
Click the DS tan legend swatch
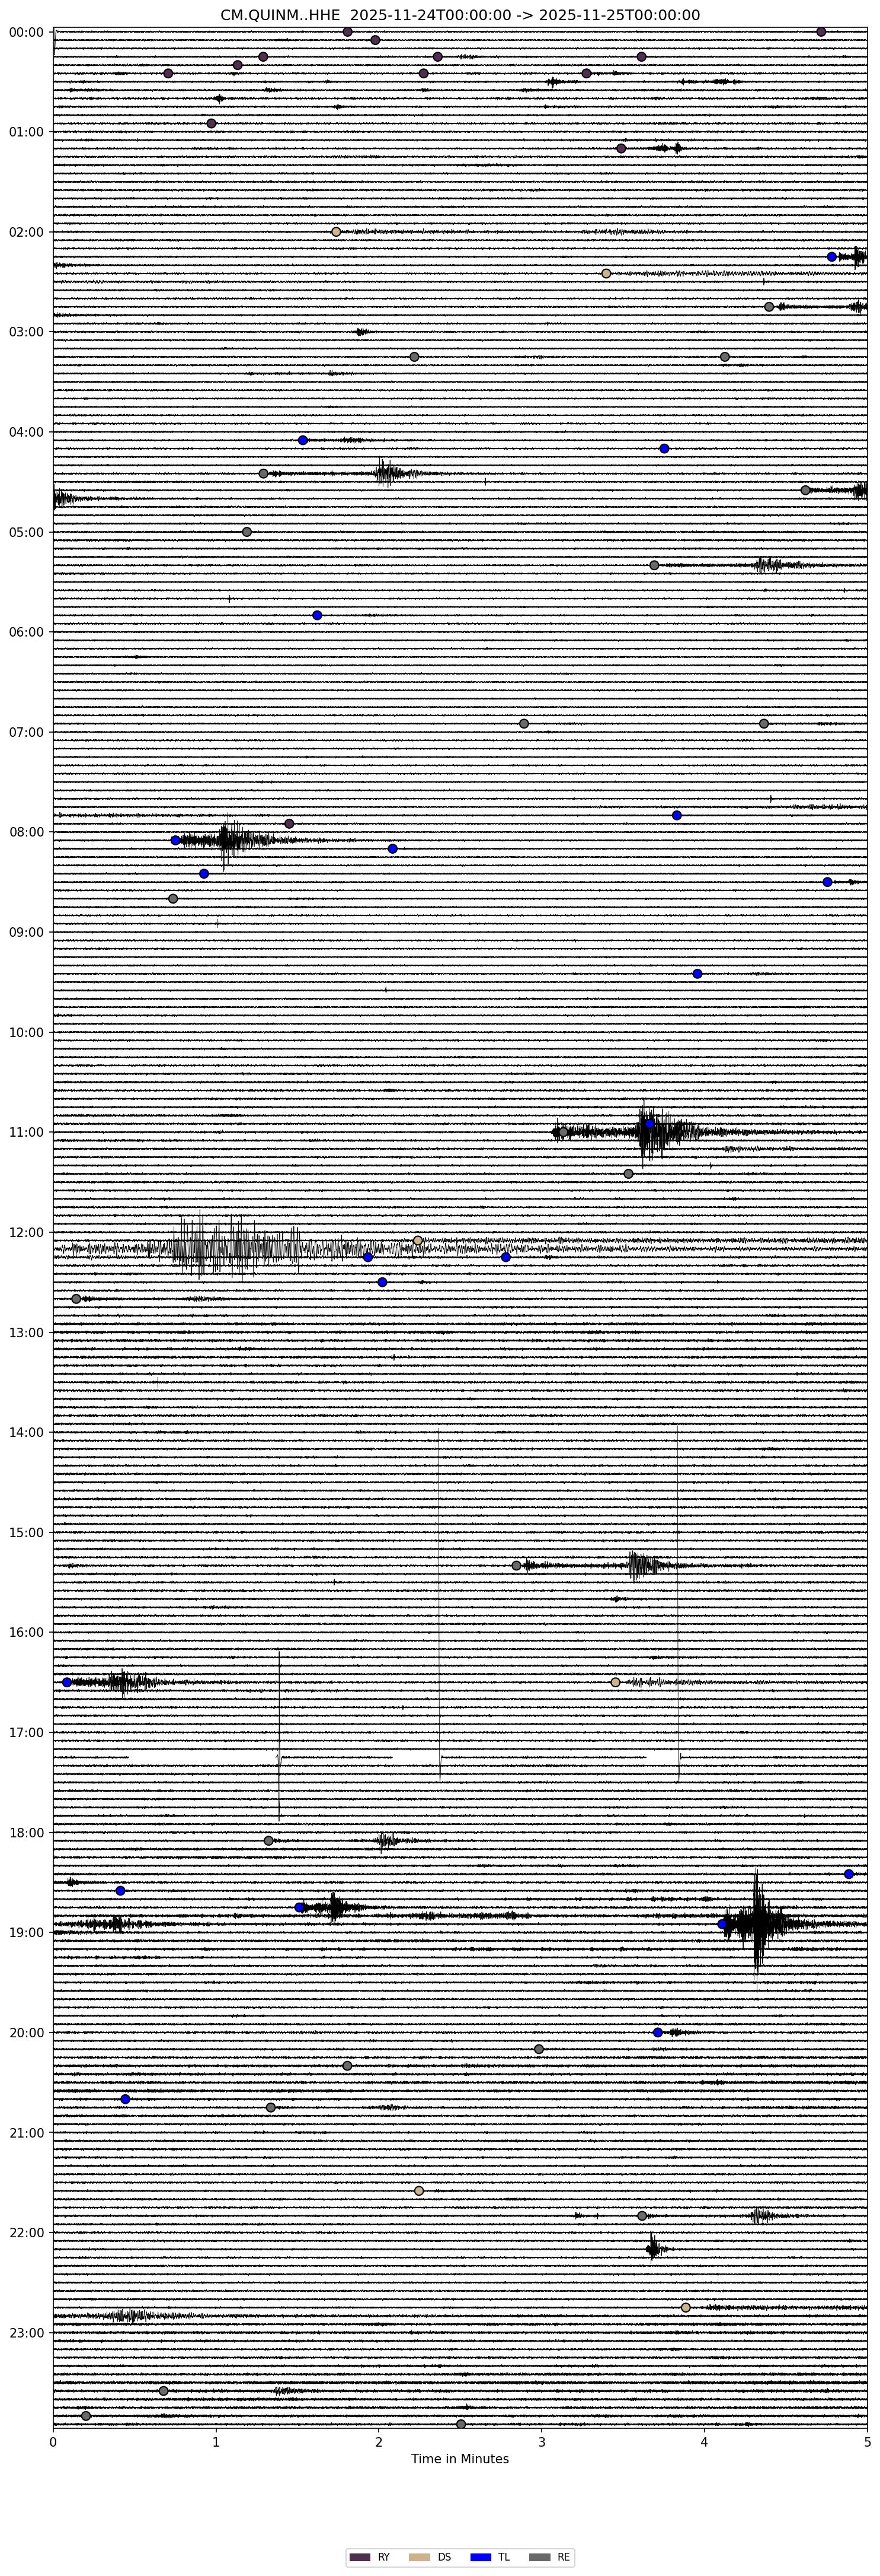click(x=421, y=2557)
